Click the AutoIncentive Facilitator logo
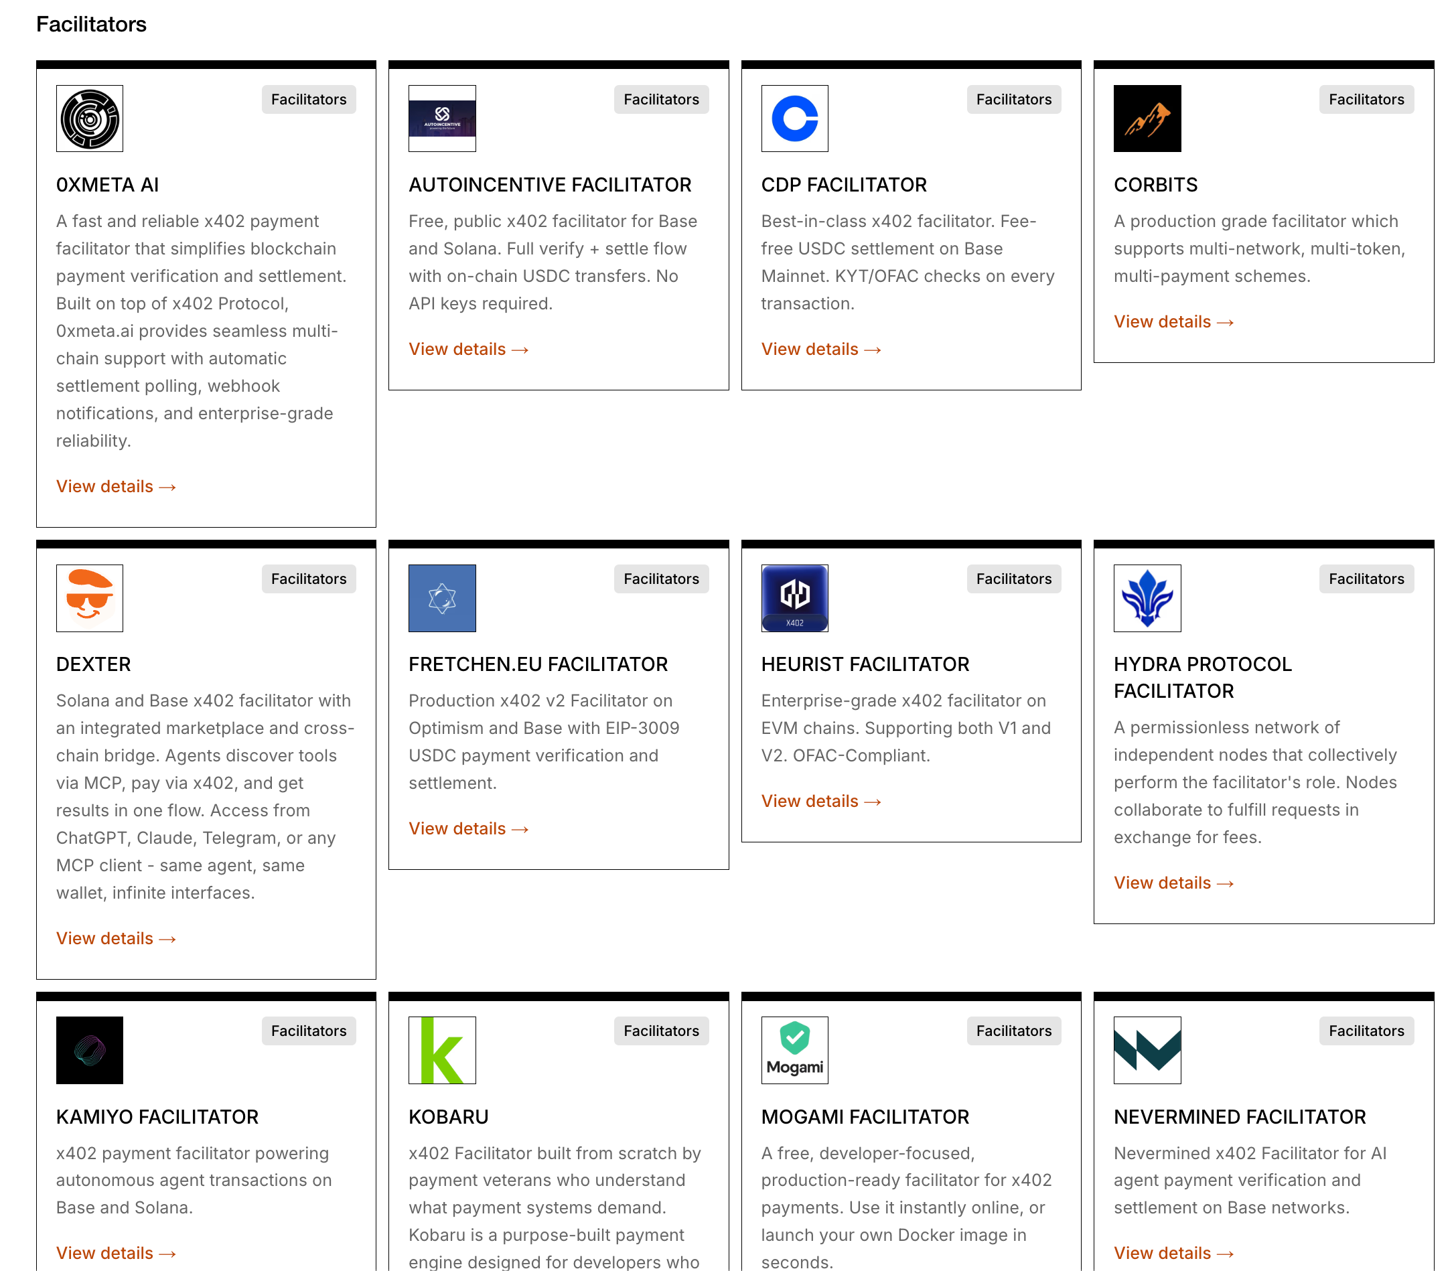 [x=442, y=119]
